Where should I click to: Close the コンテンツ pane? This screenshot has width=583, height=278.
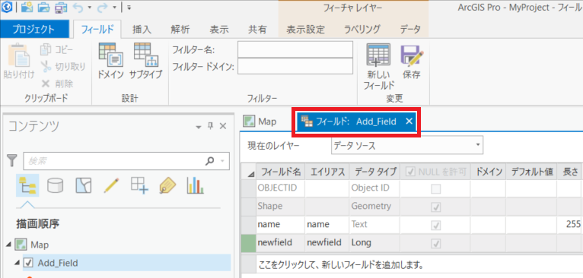click(223, 127)
